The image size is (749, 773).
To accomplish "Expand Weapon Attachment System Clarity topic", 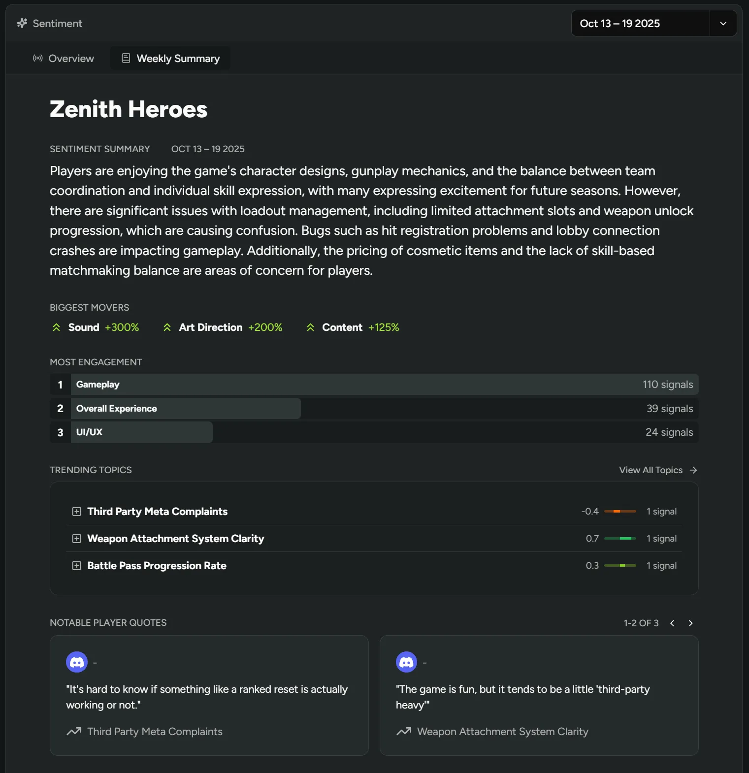I will (x=77, y=539).
